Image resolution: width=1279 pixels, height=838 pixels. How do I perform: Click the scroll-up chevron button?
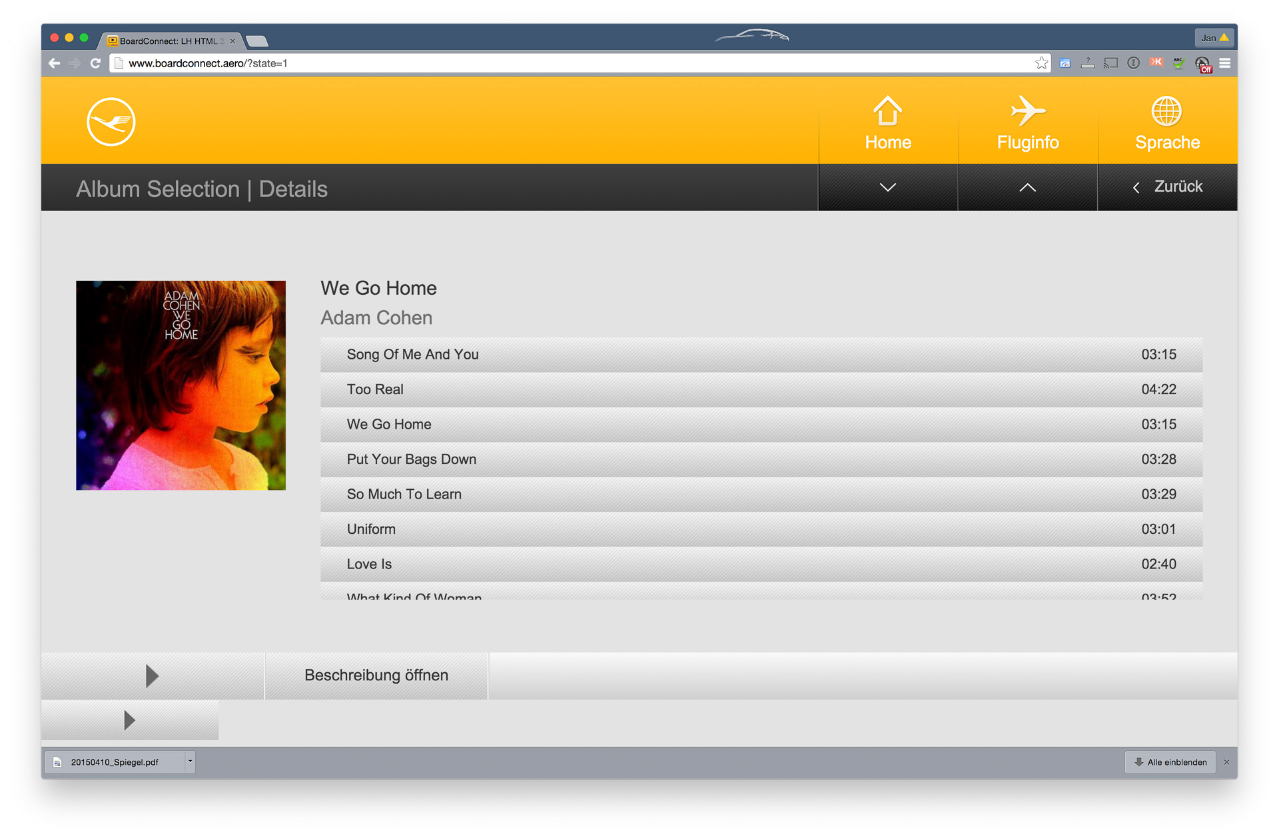click(x=1028, y=188)
